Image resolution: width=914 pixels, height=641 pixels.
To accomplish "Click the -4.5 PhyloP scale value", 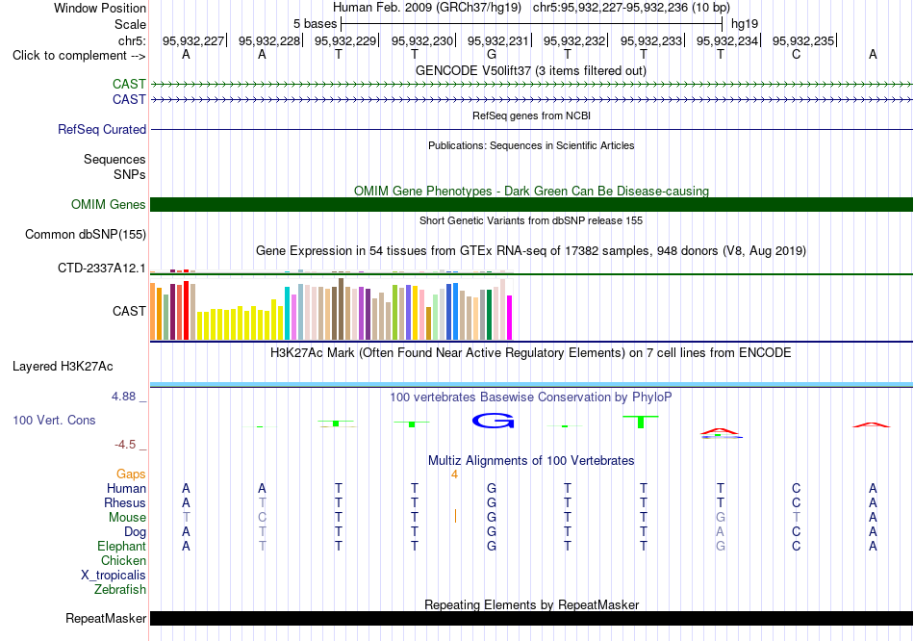I will click(125, 445).
